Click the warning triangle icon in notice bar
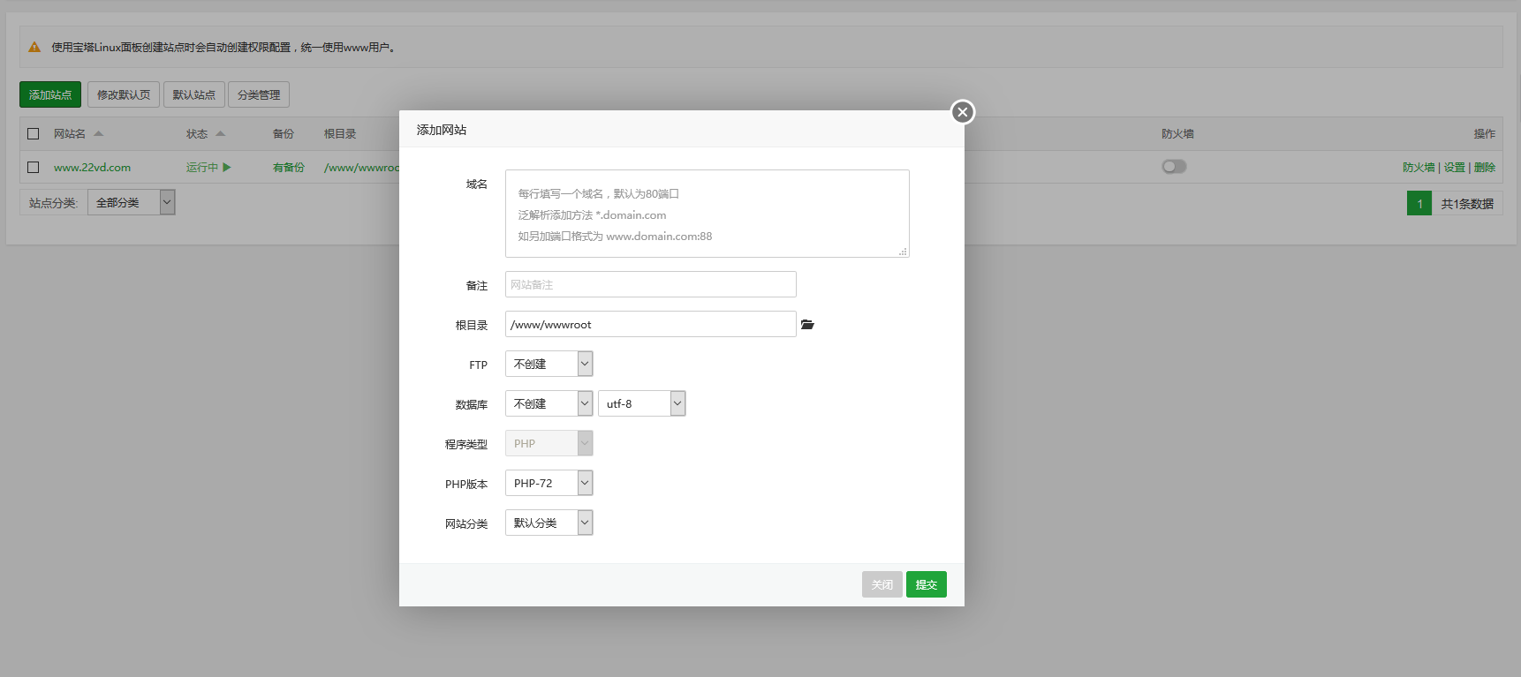Image resolution: width=1521 pixels, height=677 pixels. tap(34, 48)
